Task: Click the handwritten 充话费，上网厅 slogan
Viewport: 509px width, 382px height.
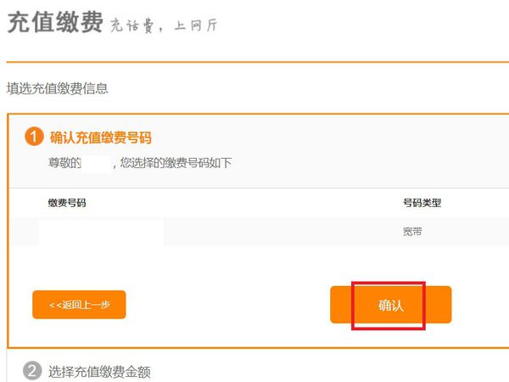Action: (x=164, y=25)
